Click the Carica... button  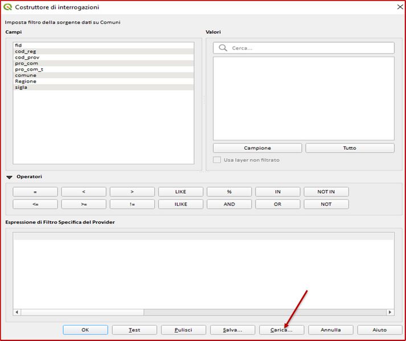(x=281, y=330)
